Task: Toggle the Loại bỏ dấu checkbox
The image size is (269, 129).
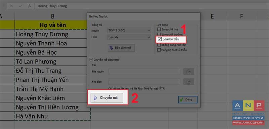Action: (x=159, y=39)
